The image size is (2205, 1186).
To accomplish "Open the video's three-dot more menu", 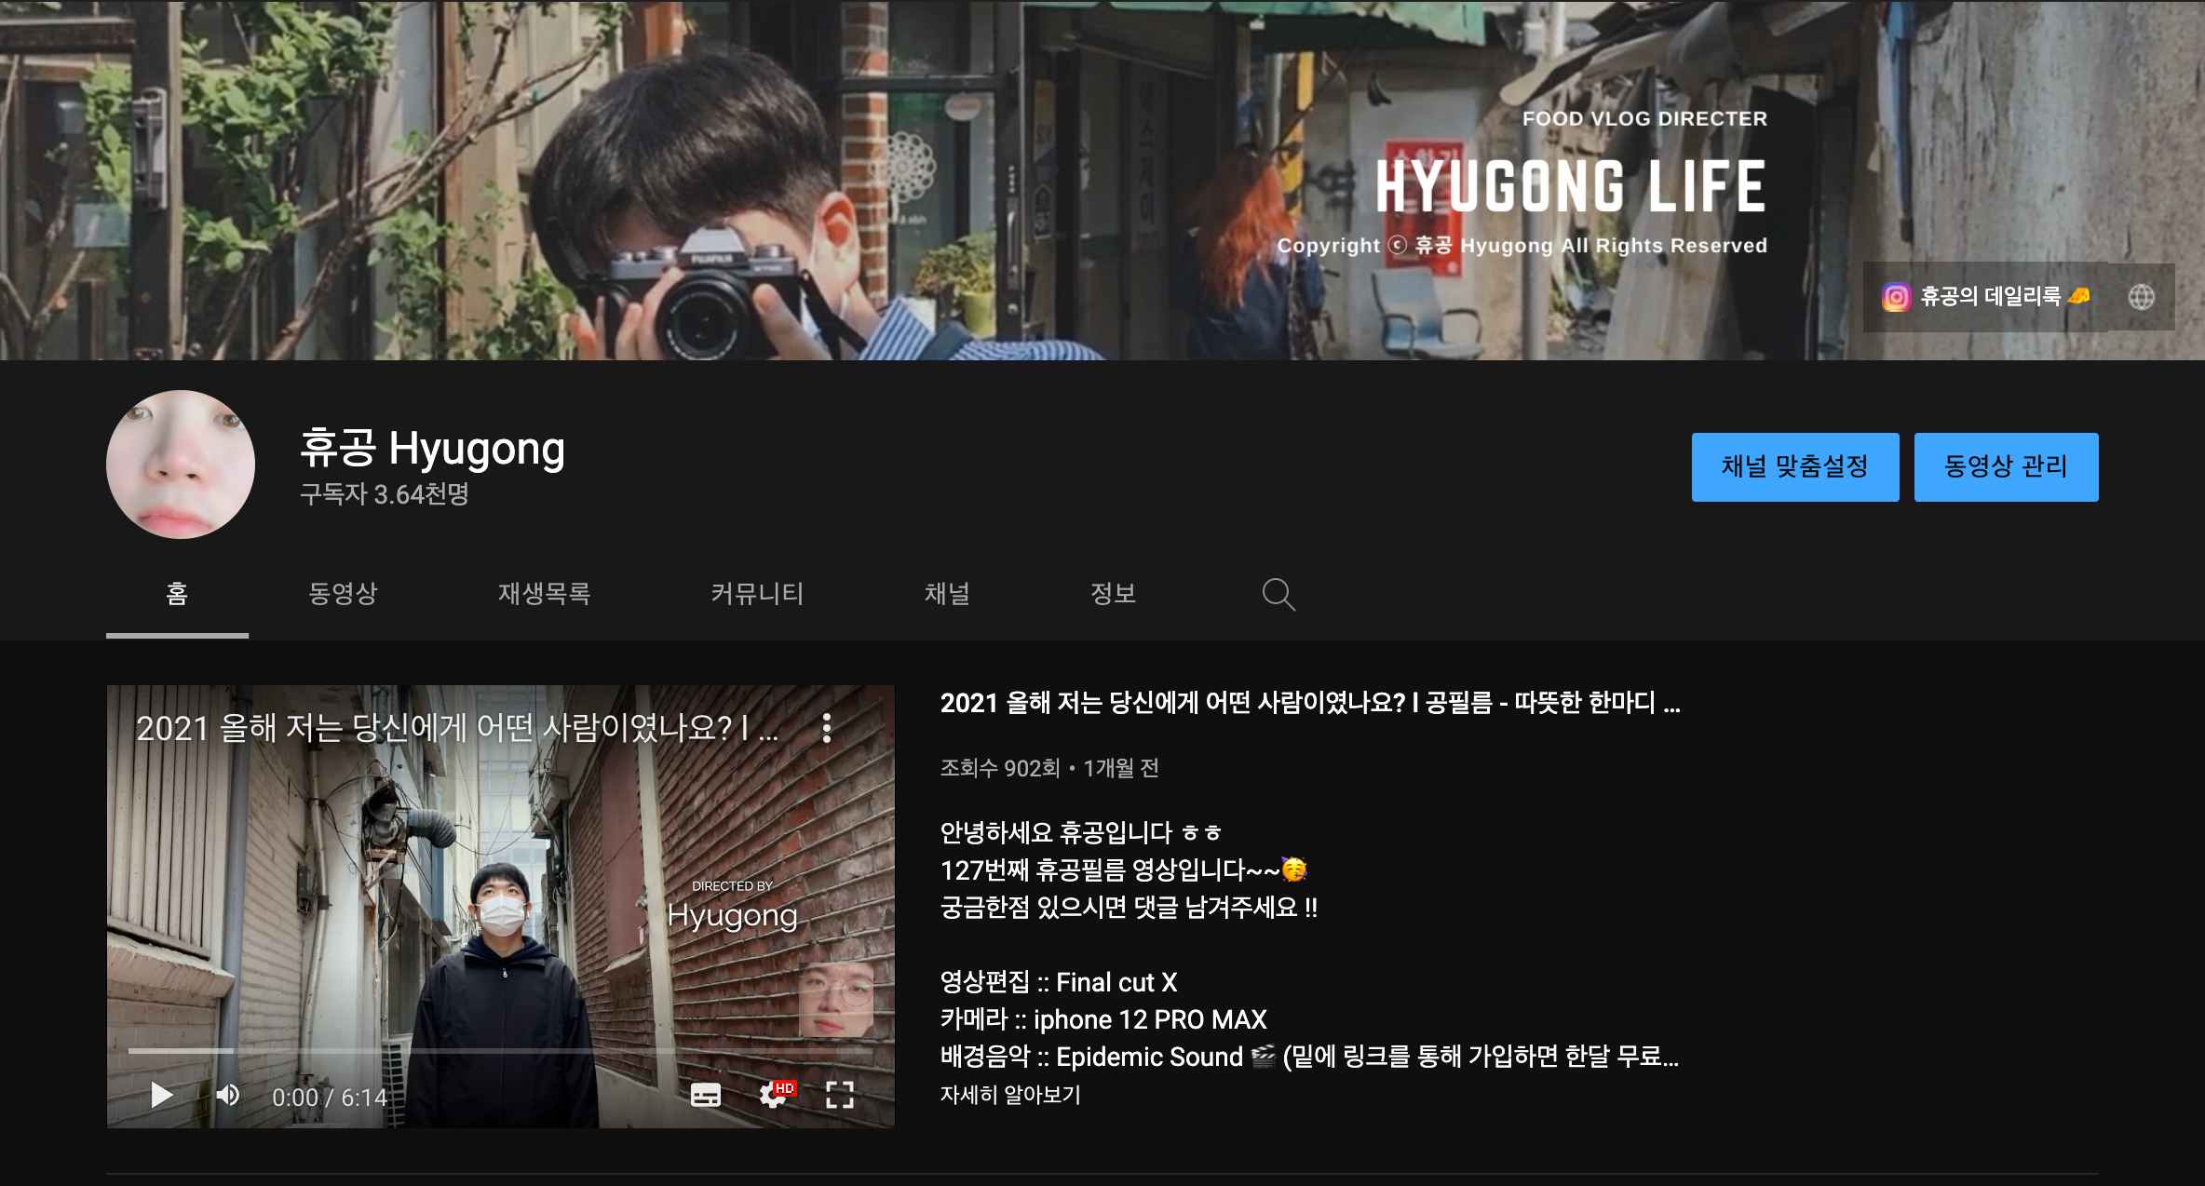I will pos(827,728).
